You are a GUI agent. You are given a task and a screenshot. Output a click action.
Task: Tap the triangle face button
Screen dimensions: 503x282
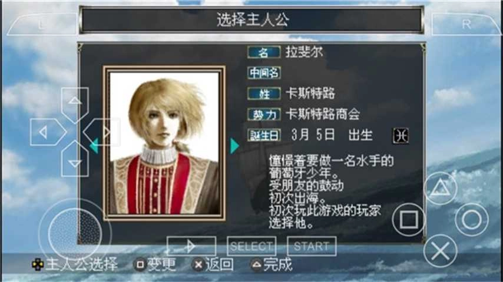coord(440,189)
